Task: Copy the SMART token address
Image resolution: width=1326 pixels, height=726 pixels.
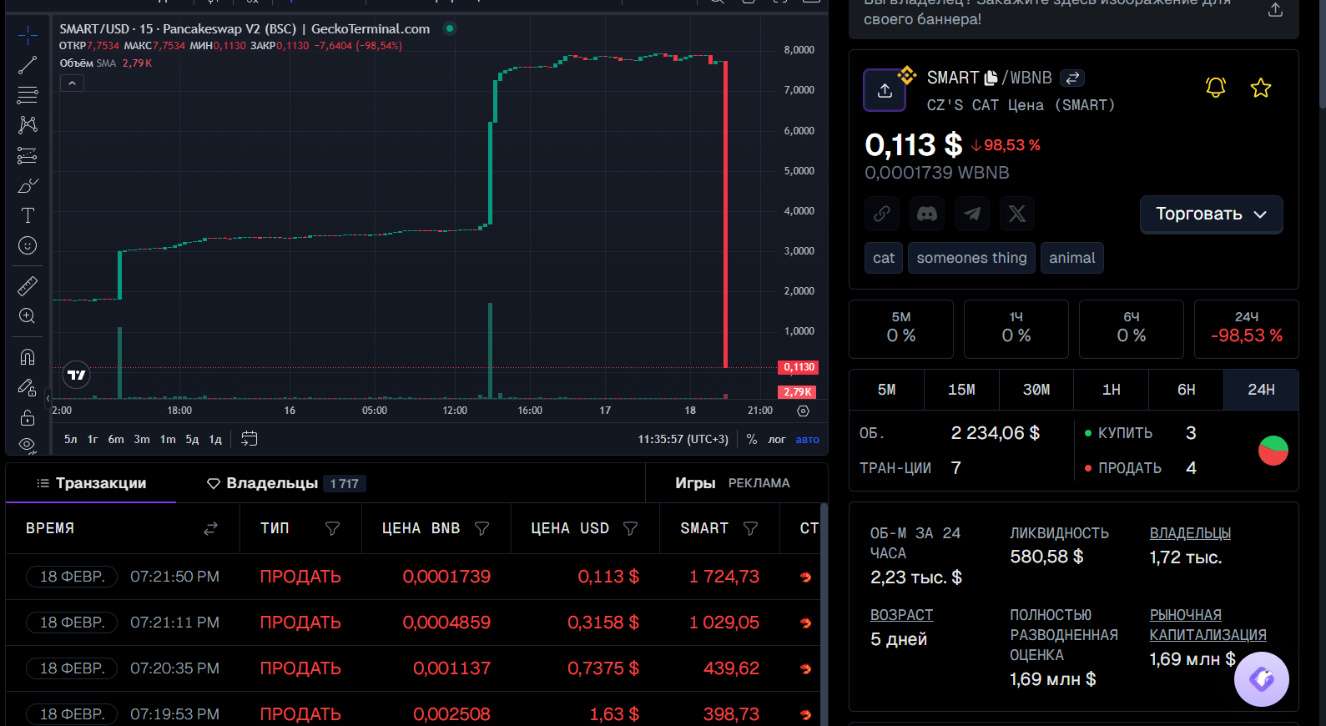Action: [991, 78]
